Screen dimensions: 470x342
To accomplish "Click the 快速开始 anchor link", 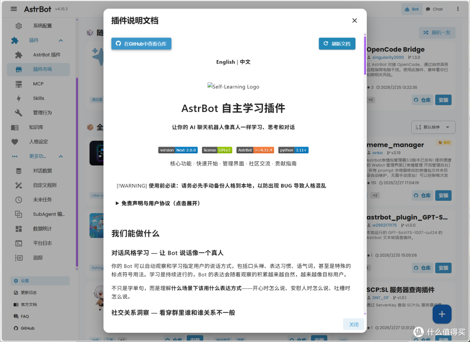I will [207, 163].
